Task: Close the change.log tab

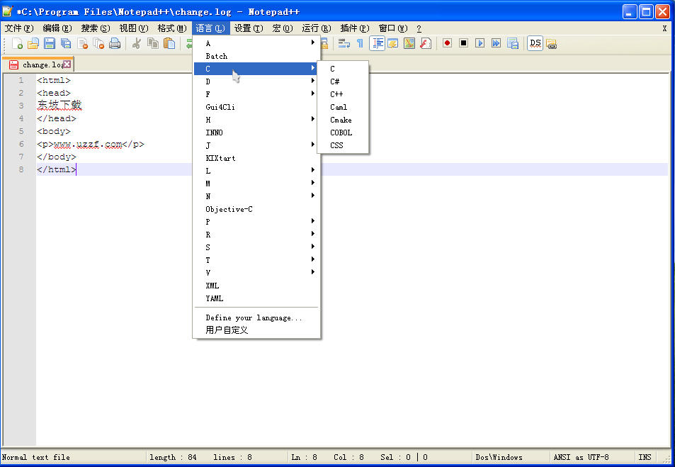Action: coord(67,64)
